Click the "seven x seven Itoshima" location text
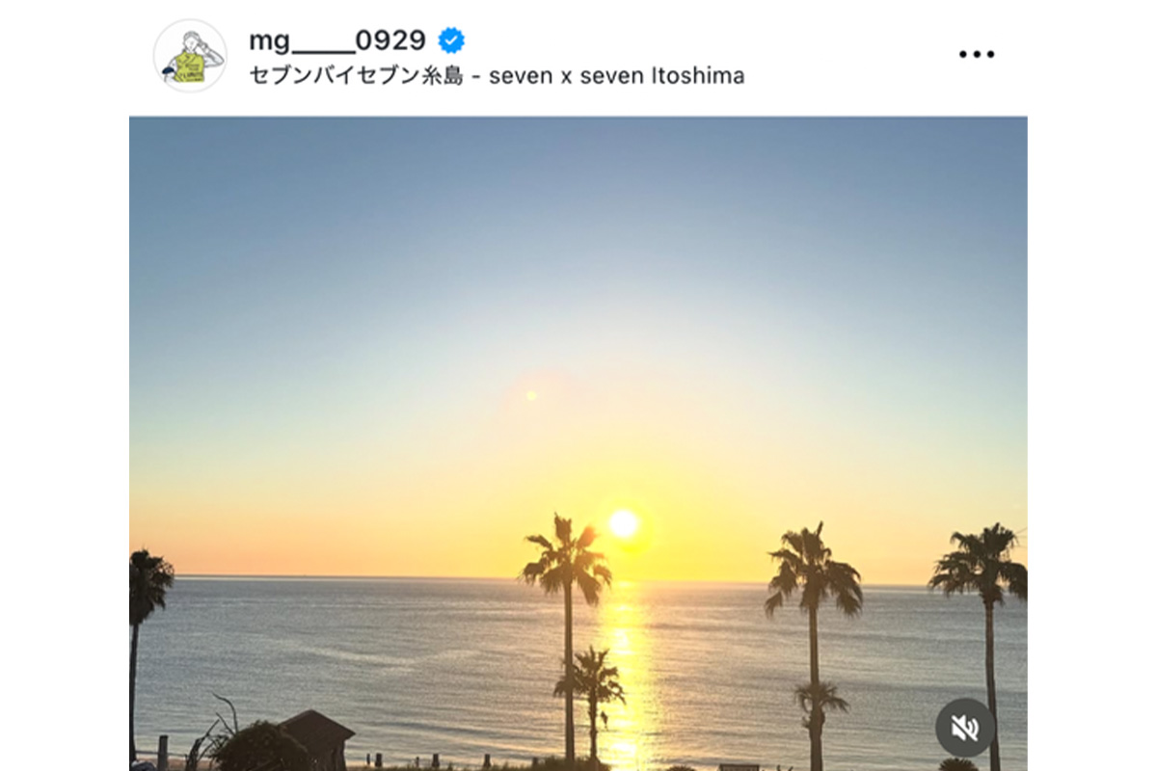This screenshot has height=771, width=1157. click(617, 76)
